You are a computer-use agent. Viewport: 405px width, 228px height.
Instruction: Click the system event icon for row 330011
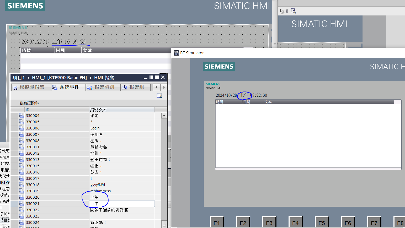click(x=21, y=147)
